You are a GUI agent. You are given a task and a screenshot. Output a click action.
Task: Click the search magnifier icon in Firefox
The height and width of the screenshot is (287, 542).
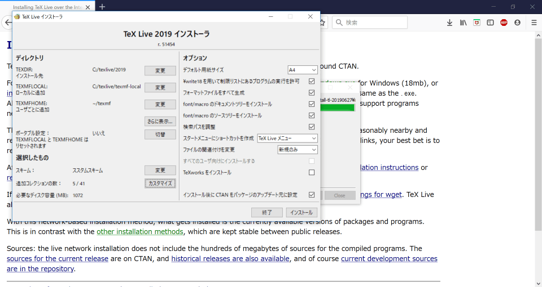click(339, 23)
